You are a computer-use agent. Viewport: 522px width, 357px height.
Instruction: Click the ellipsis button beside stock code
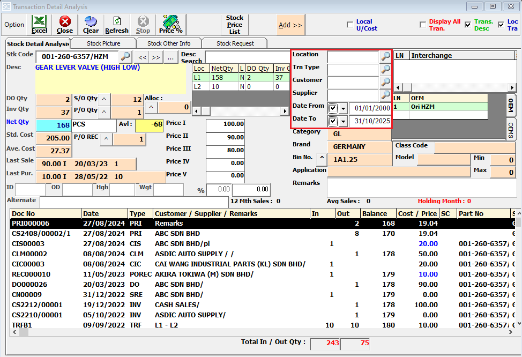click(171, 57)
